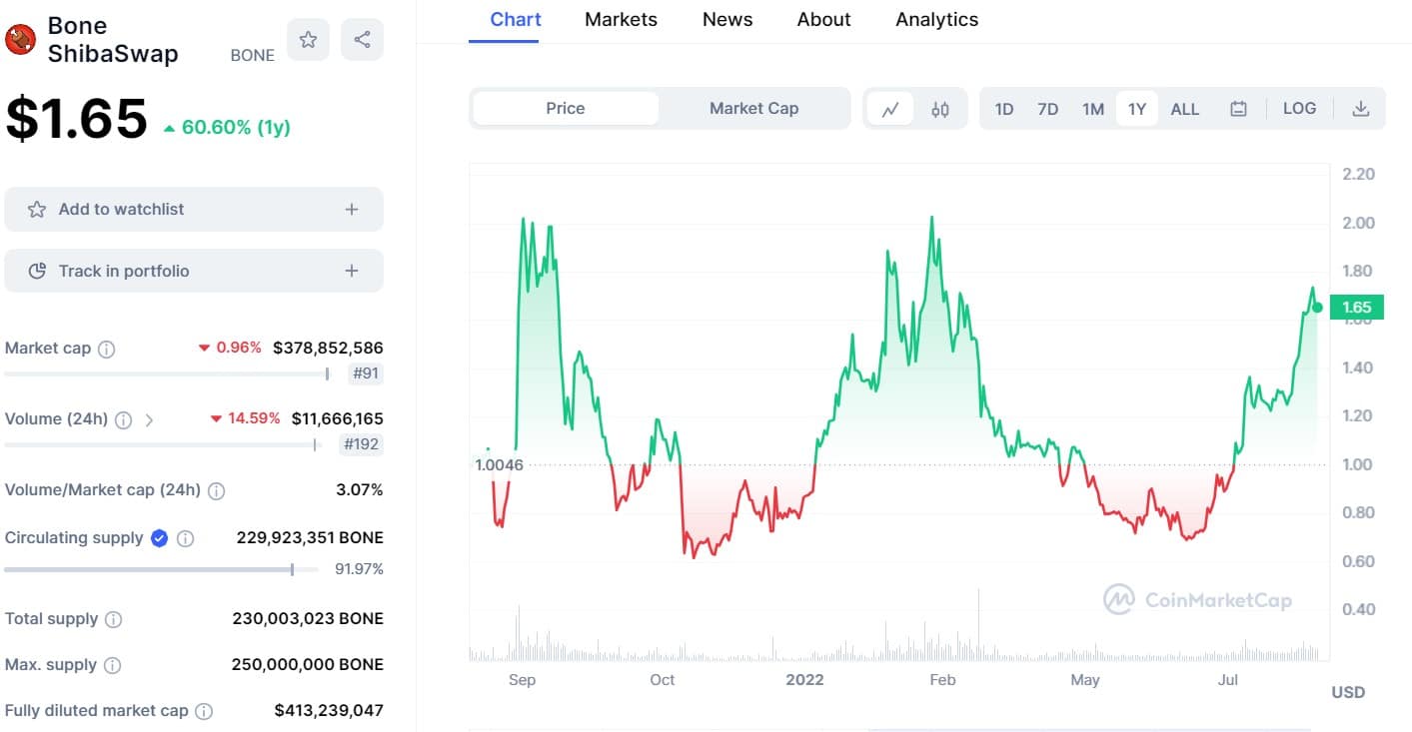Click the green 1.65 current price tag
This screenshot has width=1412, height=732.
click(1356, 308)
